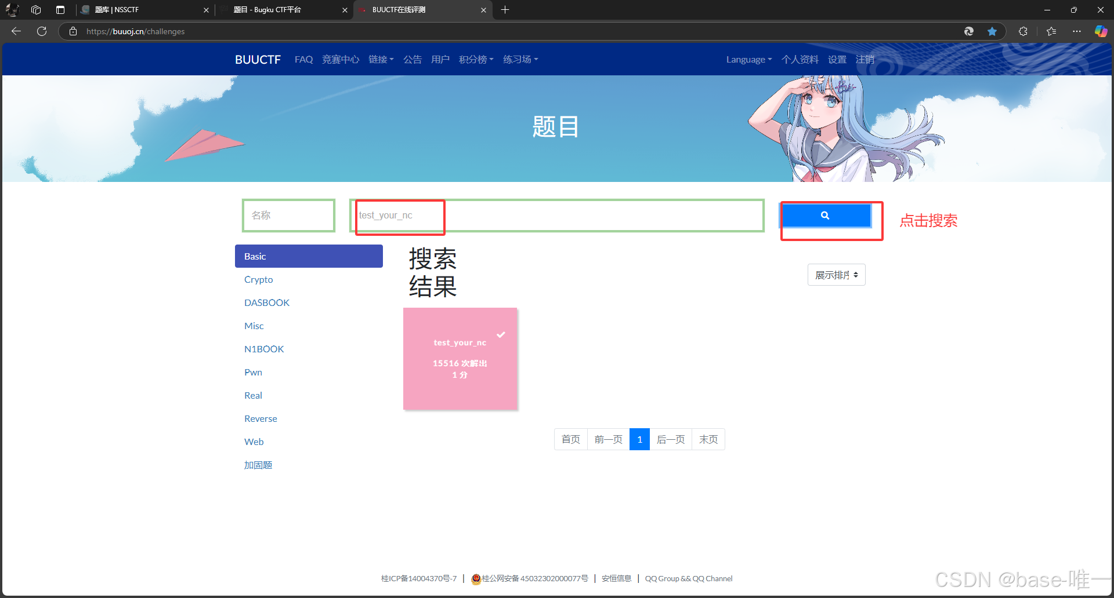Open browser settings via the ellipsis icon

(1077, 31)
